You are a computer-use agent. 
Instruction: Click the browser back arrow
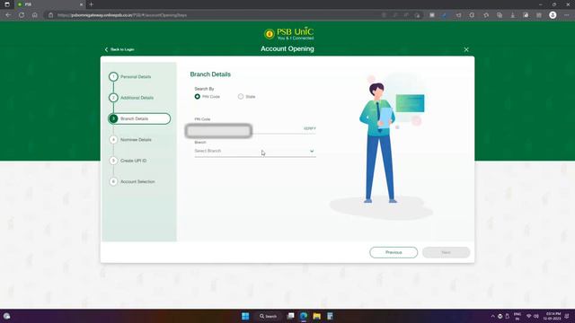[x=8, y=15]
